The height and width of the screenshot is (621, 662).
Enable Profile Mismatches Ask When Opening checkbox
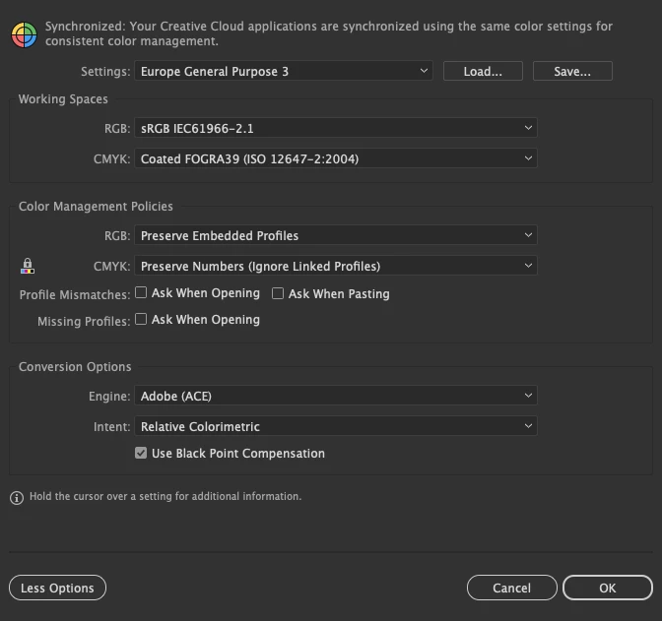pyautogui.click(x=141, y=292)
